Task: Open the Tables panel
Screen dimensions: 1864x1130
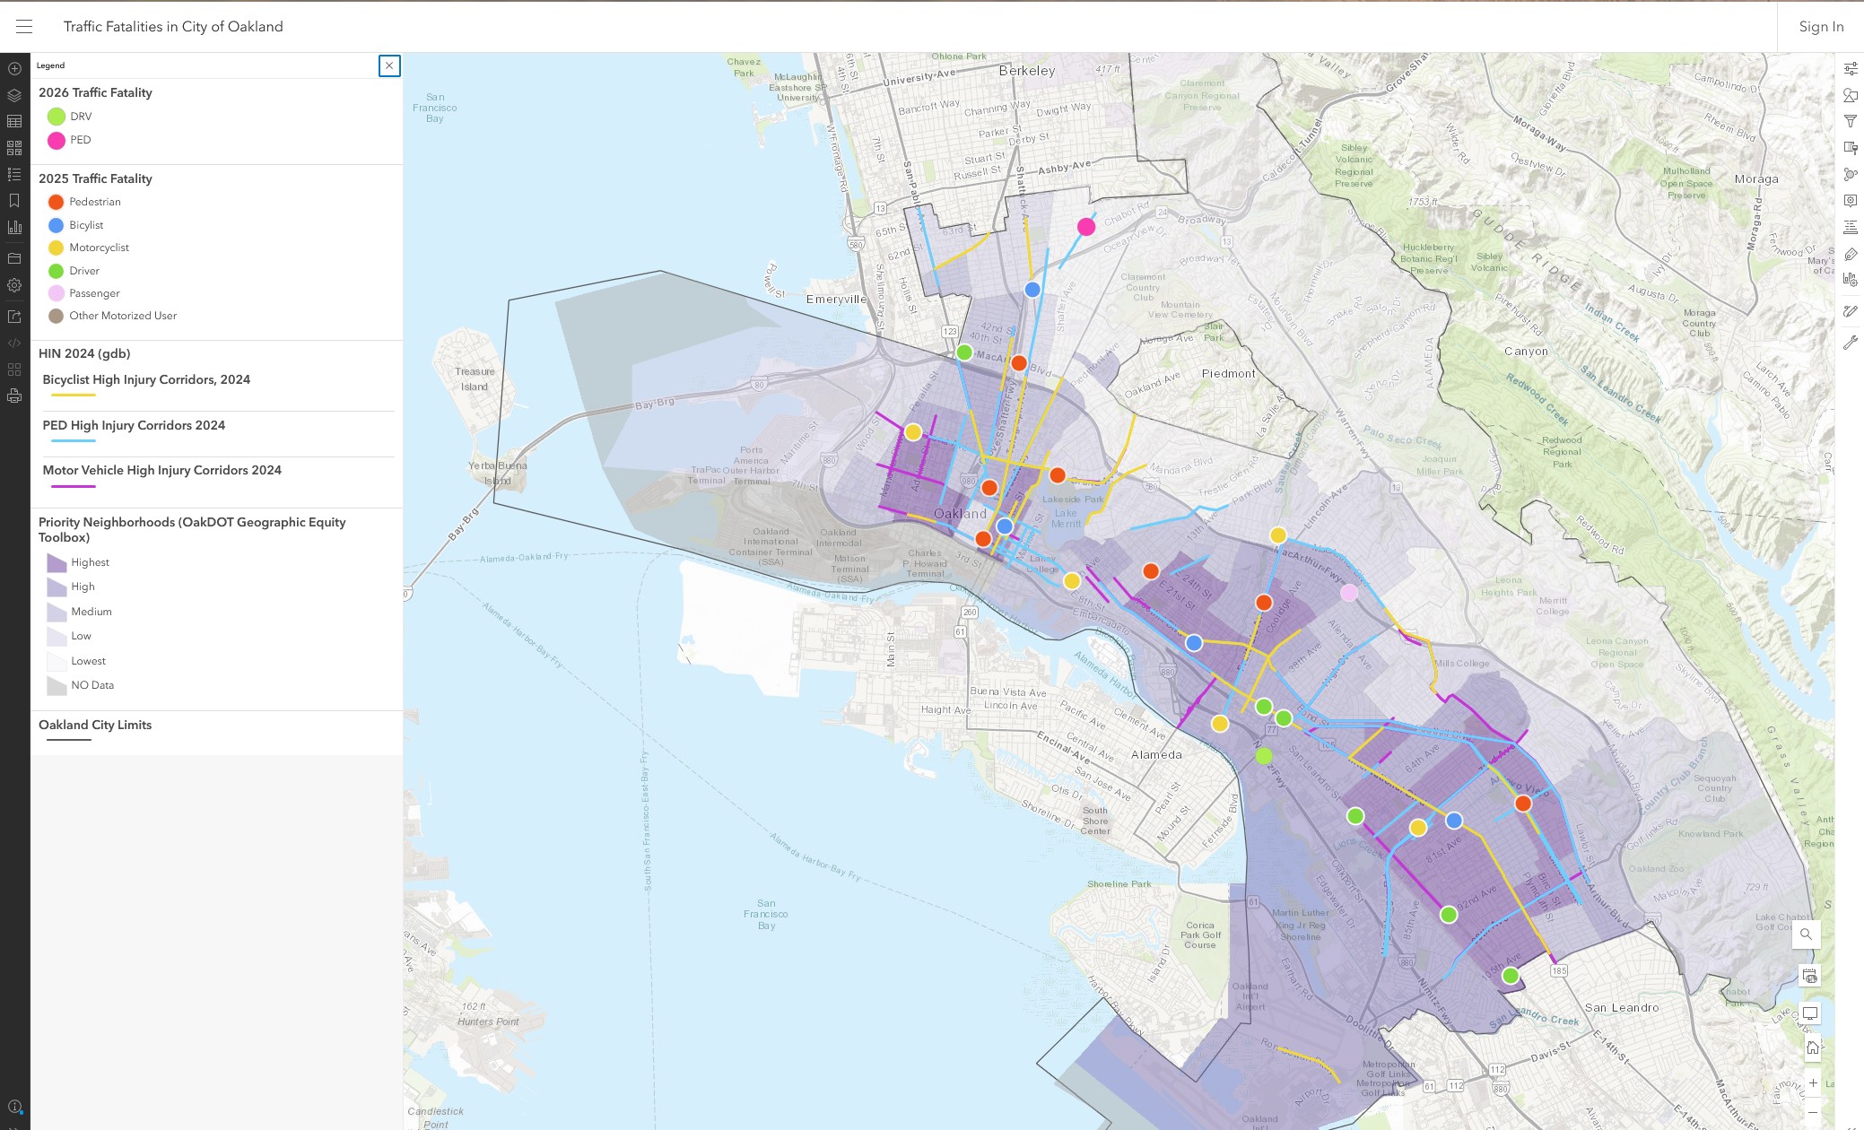Action: [14, 121]
